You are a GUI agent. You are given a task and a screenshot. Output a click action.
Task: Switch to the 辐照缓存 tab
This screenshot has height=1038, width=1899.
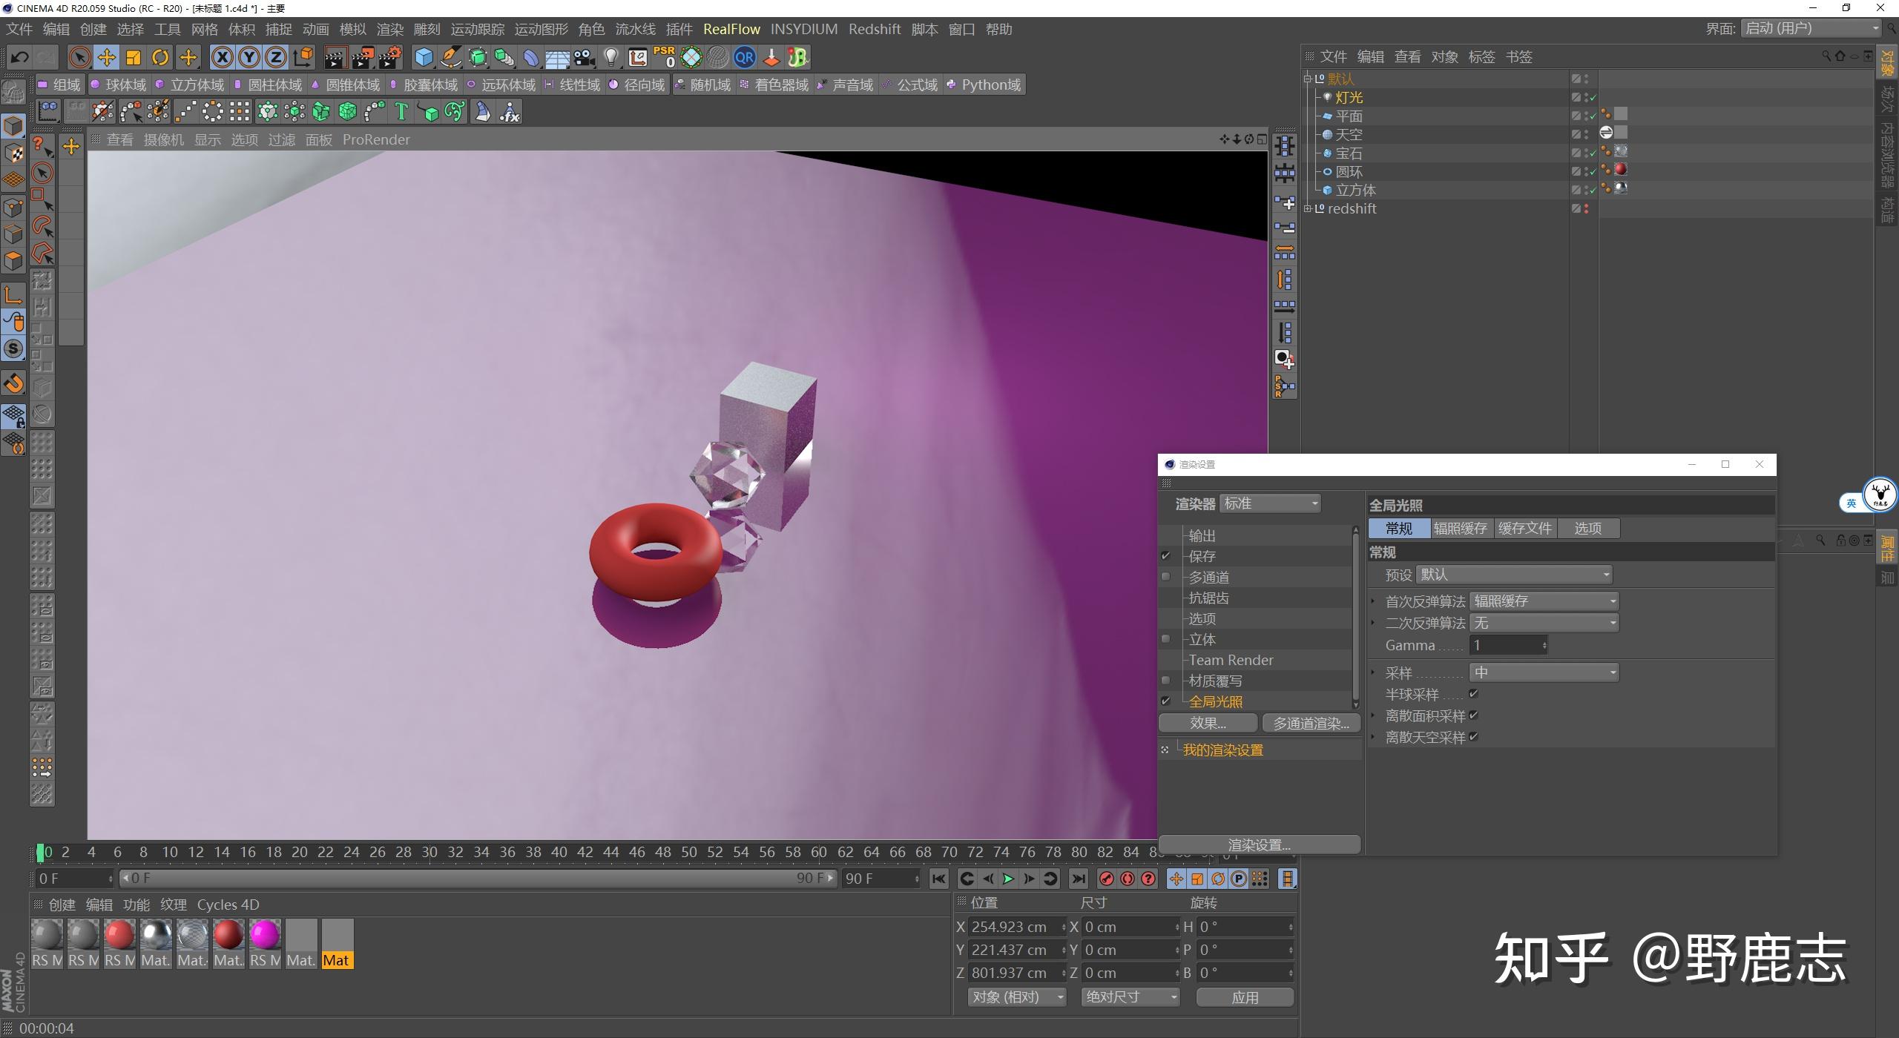coord(1460,529)
